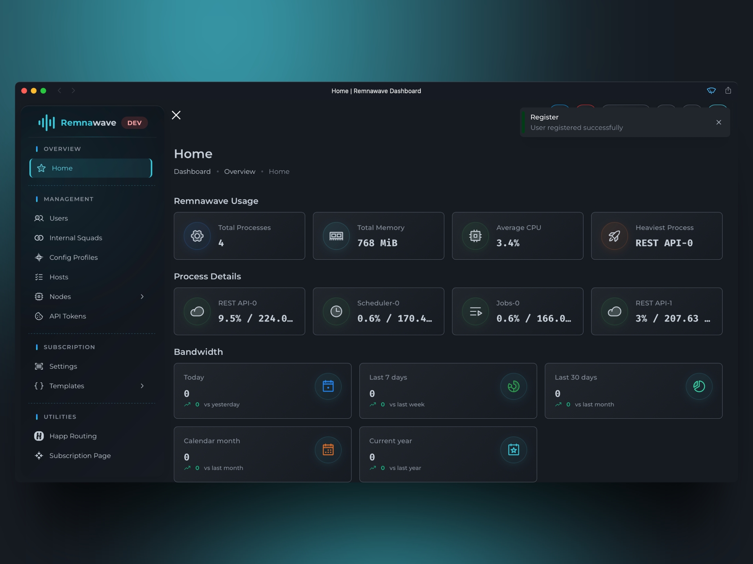This screenshot has height=564, width=753.
Task: Click the Current year star calendar icon
Action: tap(513, 450)
